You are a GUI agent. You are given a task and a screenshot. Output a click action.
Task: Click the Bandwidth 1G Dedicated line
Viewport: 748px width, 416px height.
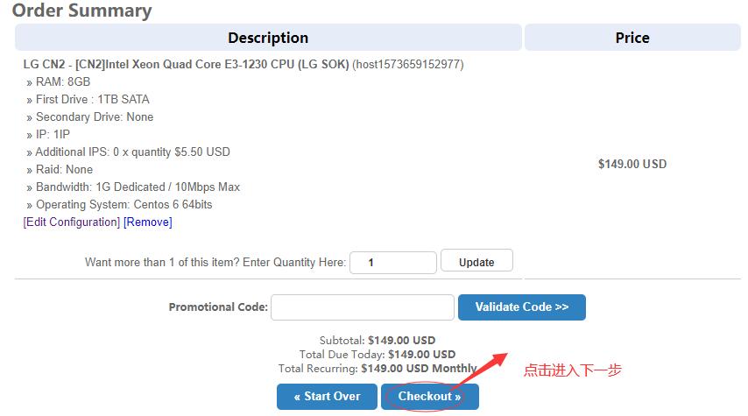(x=133, y=187)
